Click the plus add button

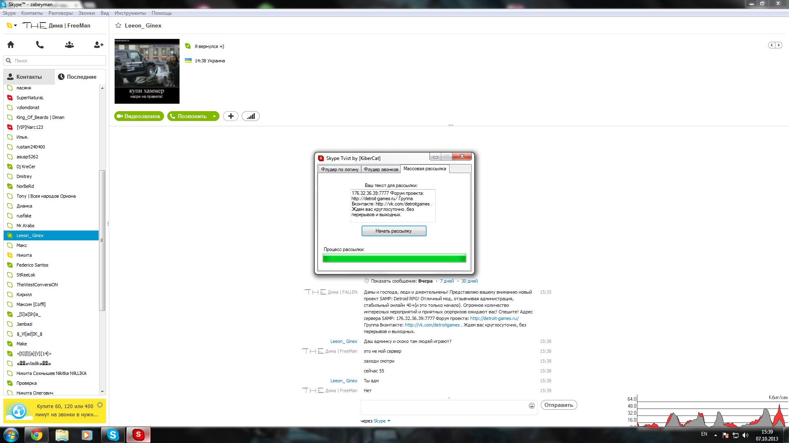(x=231, y=116)
